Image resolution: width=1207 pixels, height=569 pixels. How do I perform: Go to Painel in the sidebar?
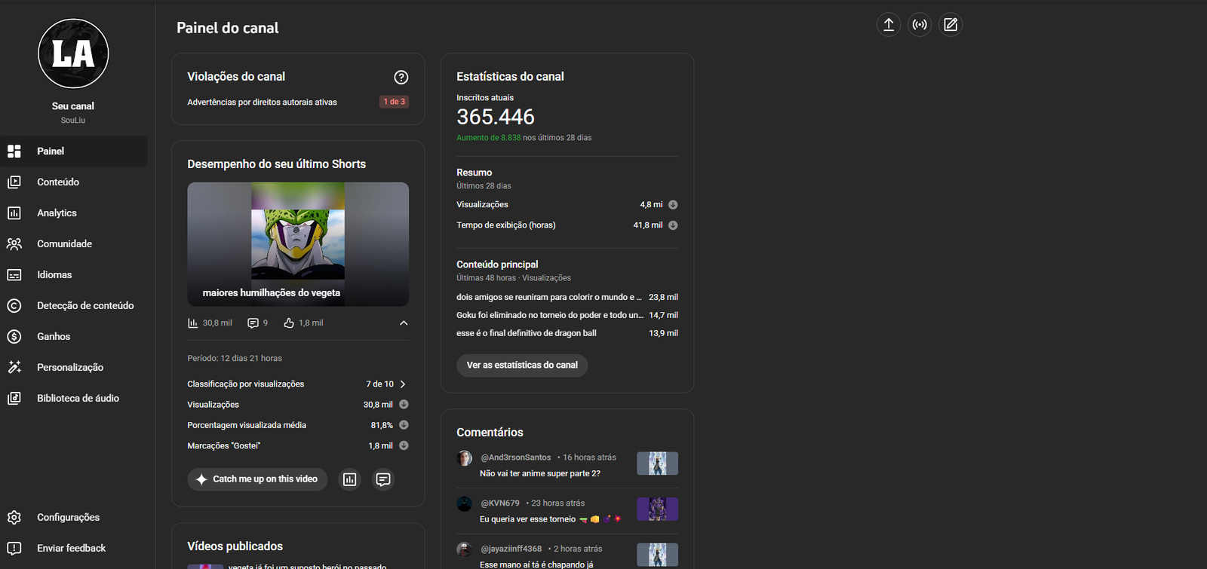(x=74, y=151)
